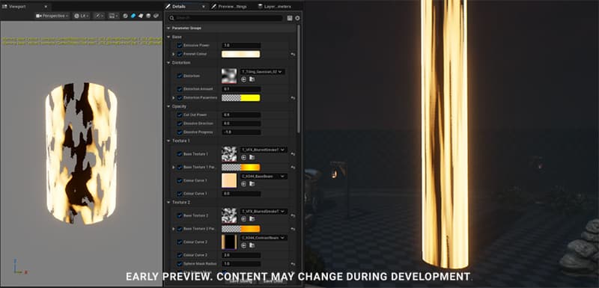The height and width of the screenshot is (288, 599).
Task: Collapse the Texture 1 group
Action: click(x=168, y=141)
